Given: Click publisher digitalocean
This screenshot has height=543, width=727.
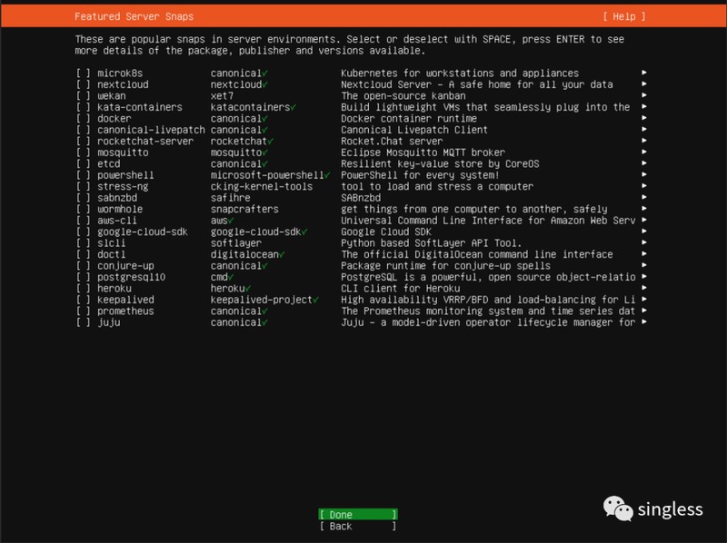Looking at the screenshot, I should tap(244, 254).
